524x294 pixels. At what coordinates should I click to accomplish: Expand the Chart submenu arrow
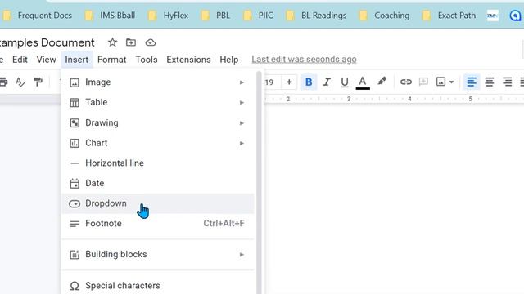point(242,143)
